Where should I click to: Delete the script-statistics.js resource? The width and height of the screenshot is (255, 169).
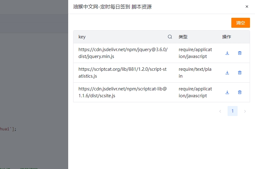[240, 73]
